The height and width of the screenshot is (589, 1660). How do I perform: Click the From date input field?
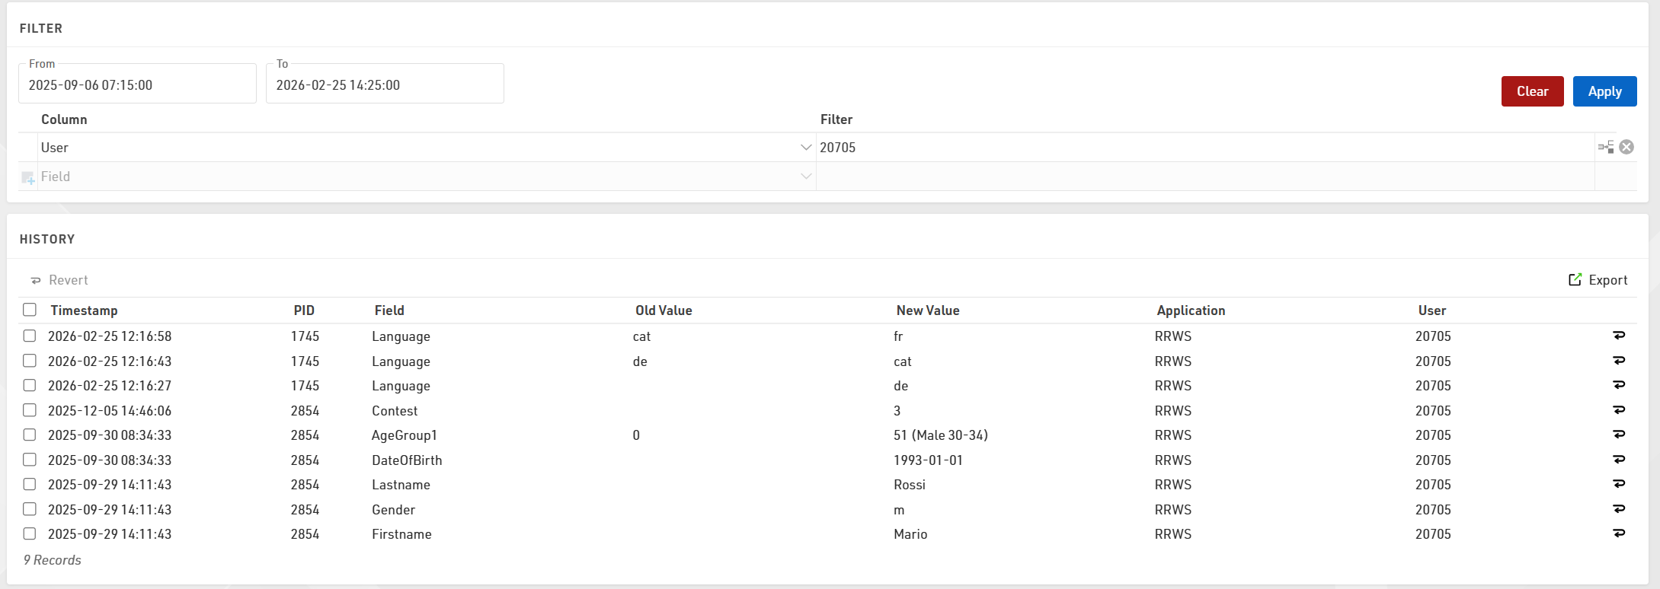coord(137,85)
